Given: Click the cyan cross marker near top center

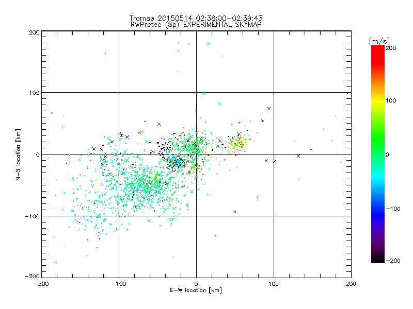Looking at the screenshot, I should click(x=209, y=44).
